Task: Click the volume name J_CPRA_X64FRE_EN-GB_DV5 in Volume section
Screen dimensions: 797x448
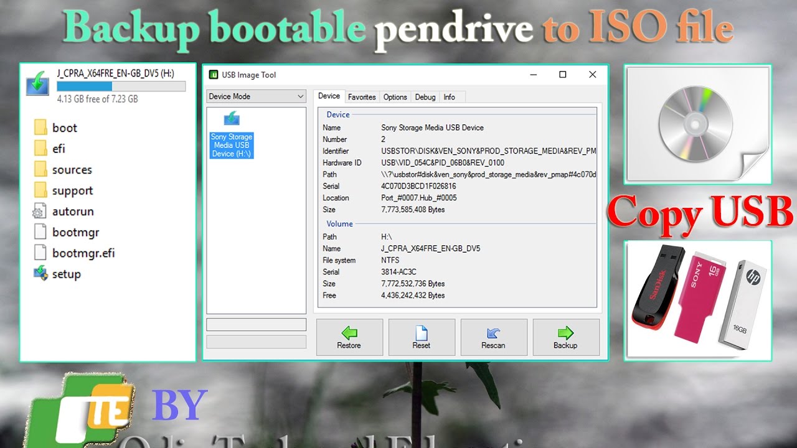Action: 430,248
